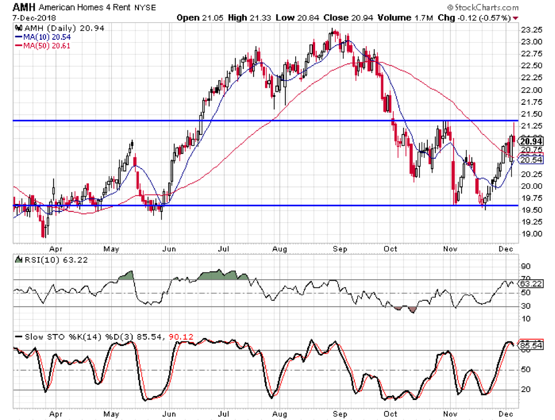Click the High 21.33 value
The image size is (555, 420).
coord(250,18)
